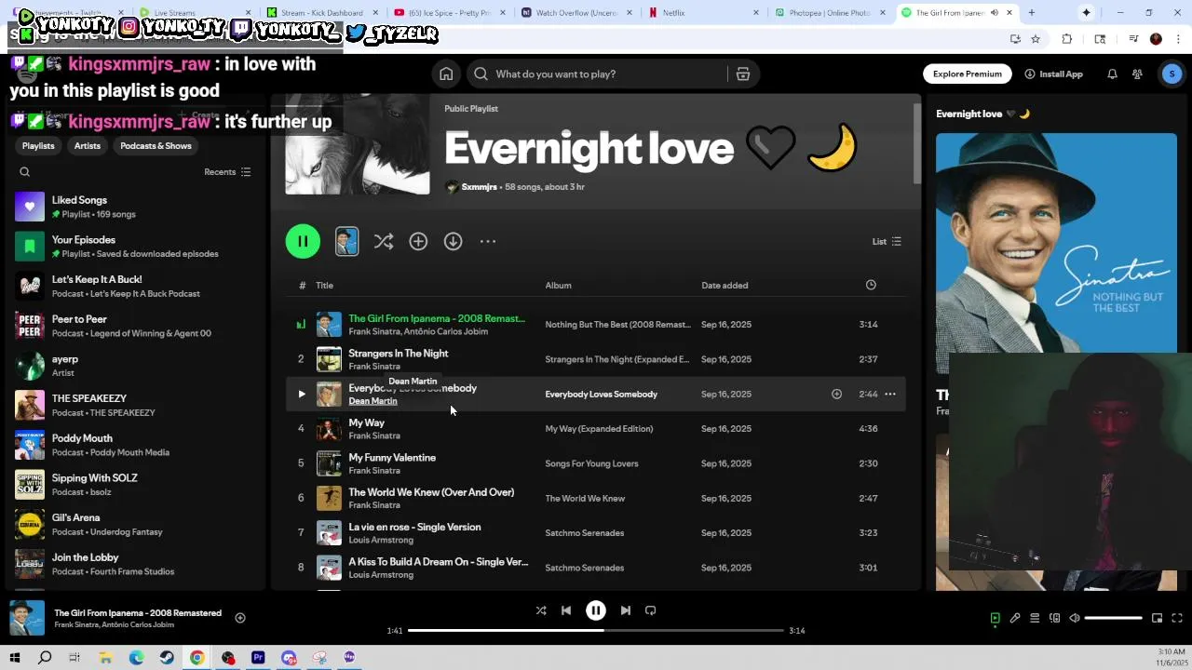Bookmark this page with the star icon
Image resolution: width=1192 pixels, height=670 pixels.
[x=1036, y=39]
